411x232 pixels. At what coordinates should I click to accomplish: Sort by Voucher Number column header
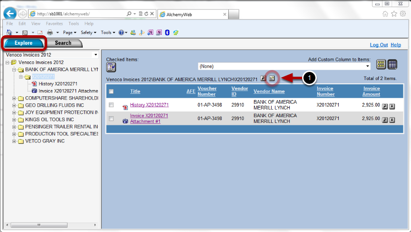tap(207, 91)
